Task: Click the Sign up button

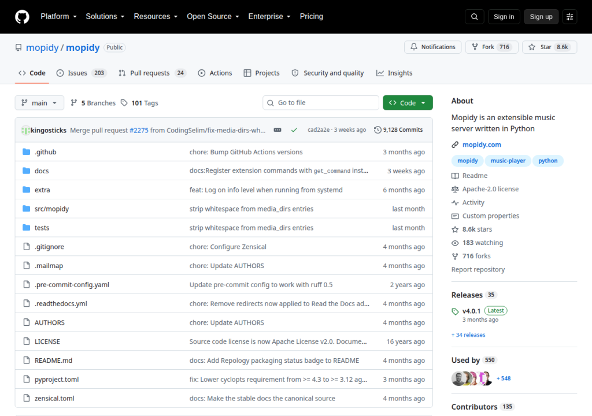Action: pyautogui.click(x=541, y=17)
